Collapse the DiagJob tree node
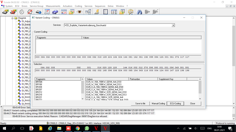Image resolution: width=236 pixels, height=132 pixels. 12,18
